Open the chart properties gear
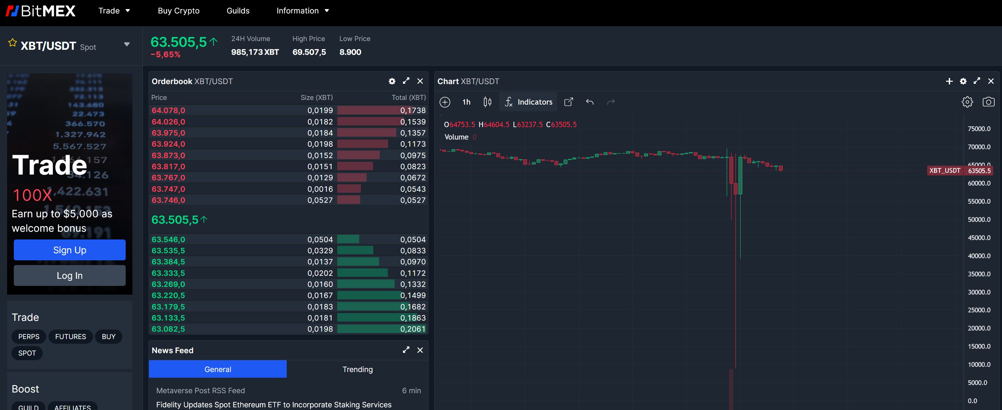Image resolution: width=1002 pixels, height=410 pixels. point(967,102)
